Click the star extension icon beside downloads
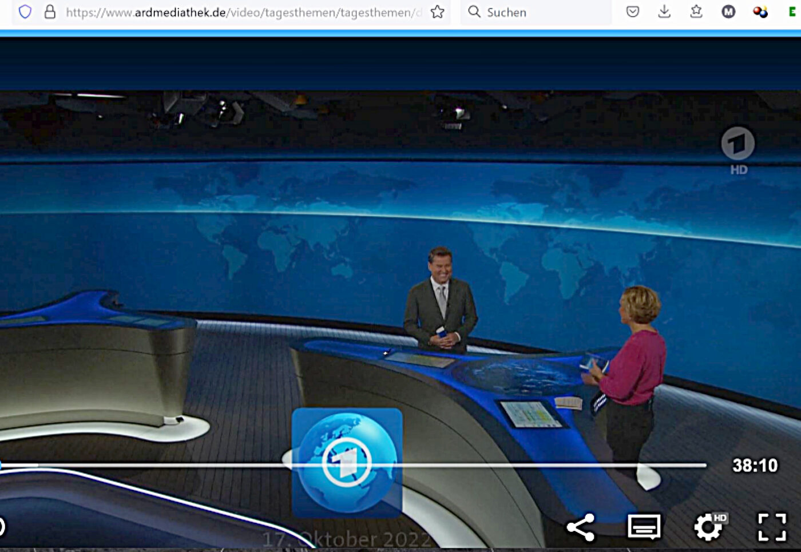 click(696, 11)
